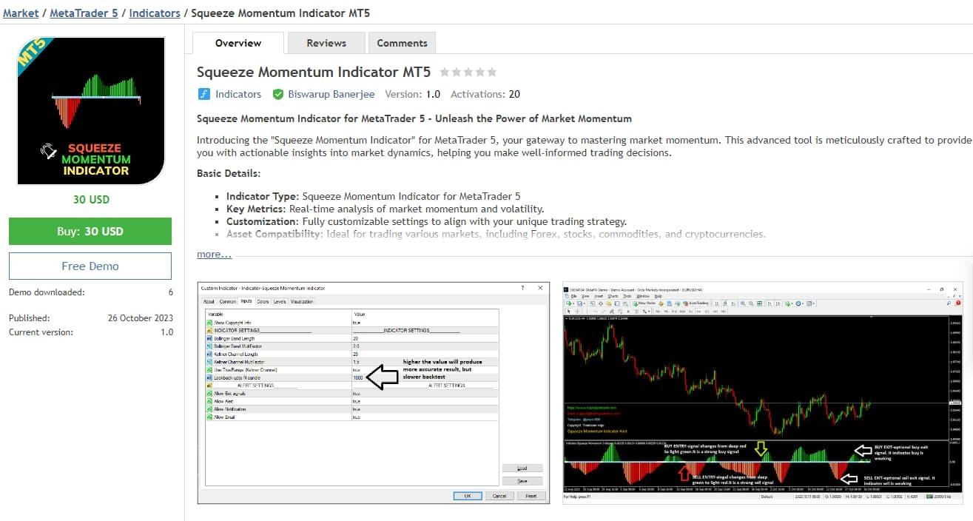Click the Key Metrics bullet line
973x521 pixels.
[x=385, y=209]
